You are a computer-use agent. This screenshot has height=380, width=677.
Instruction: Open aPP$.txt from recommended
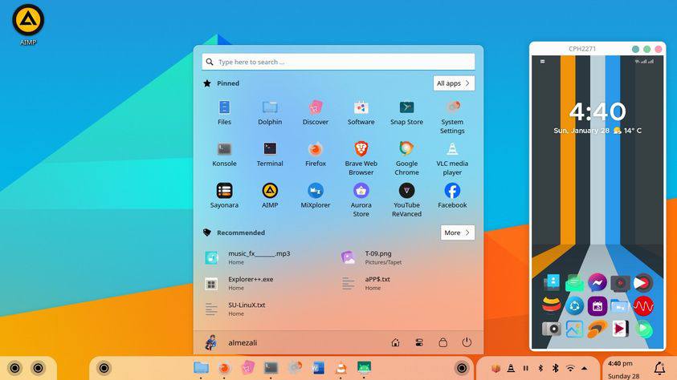[x=366, y=284]
